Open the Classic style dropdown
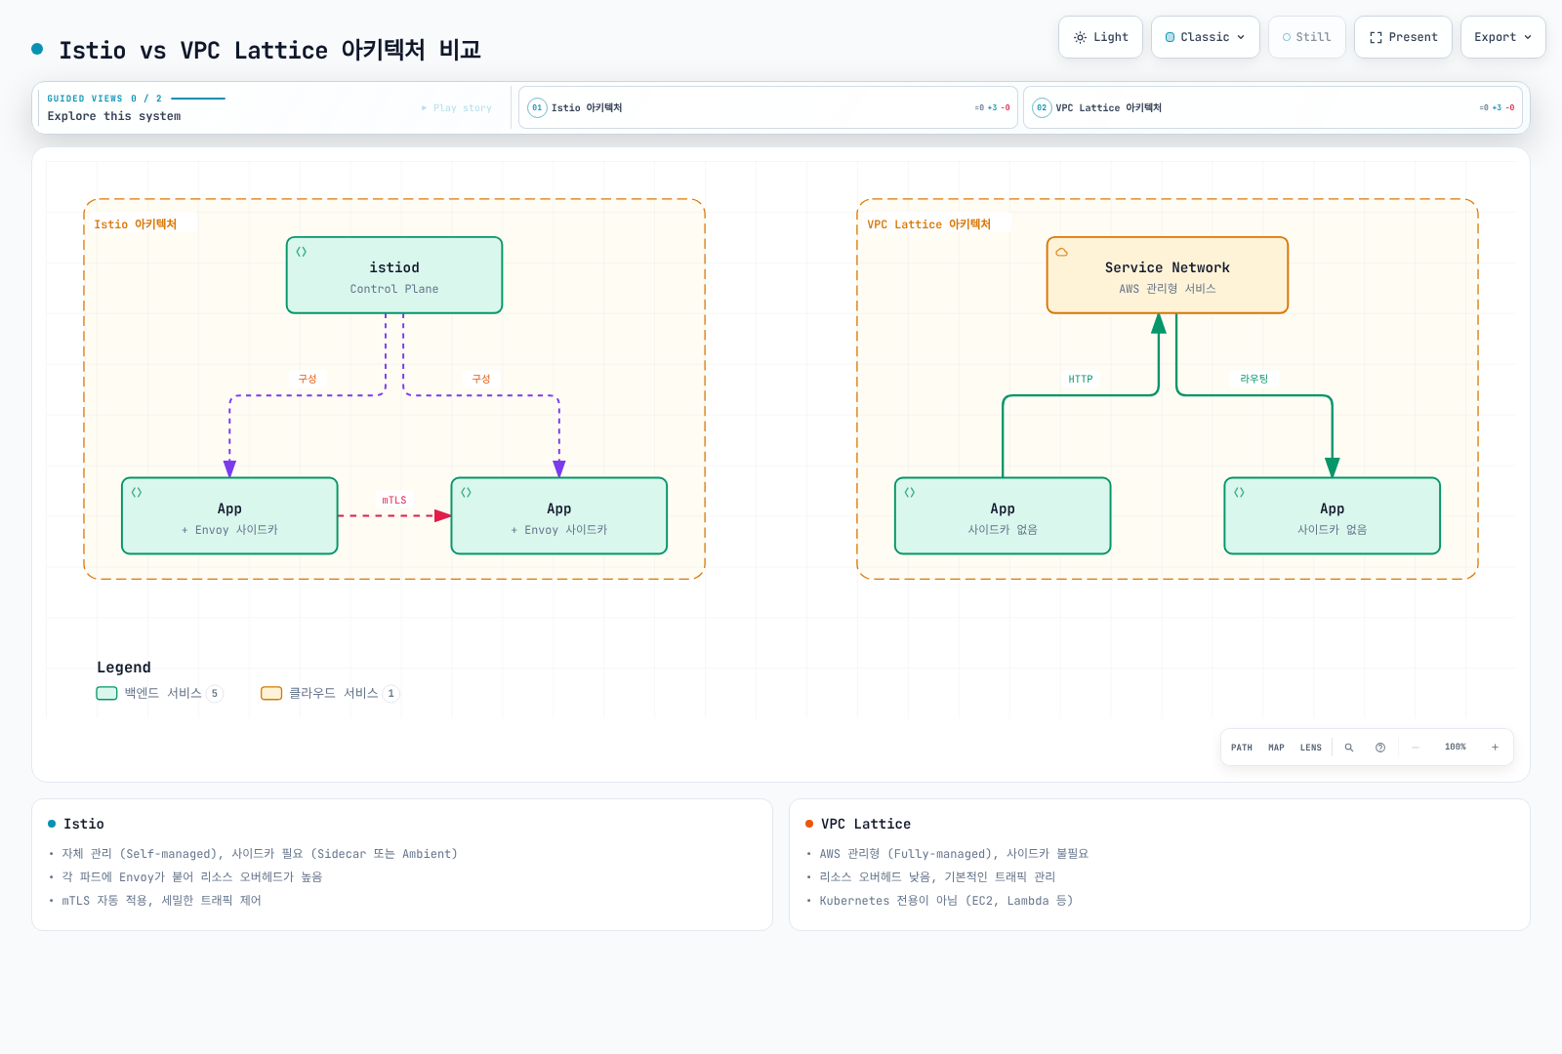 1205,37
